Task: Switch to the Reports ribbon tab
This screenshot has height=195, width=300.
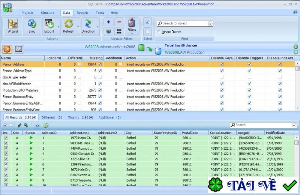Action: click(82, 13)
